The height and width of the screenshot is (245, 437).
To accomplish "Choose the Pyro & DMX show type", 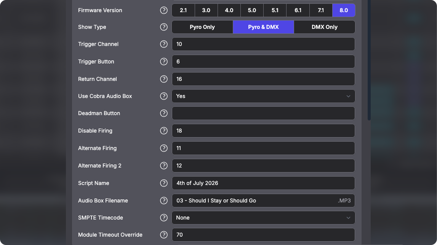I will tap(263, 27).
